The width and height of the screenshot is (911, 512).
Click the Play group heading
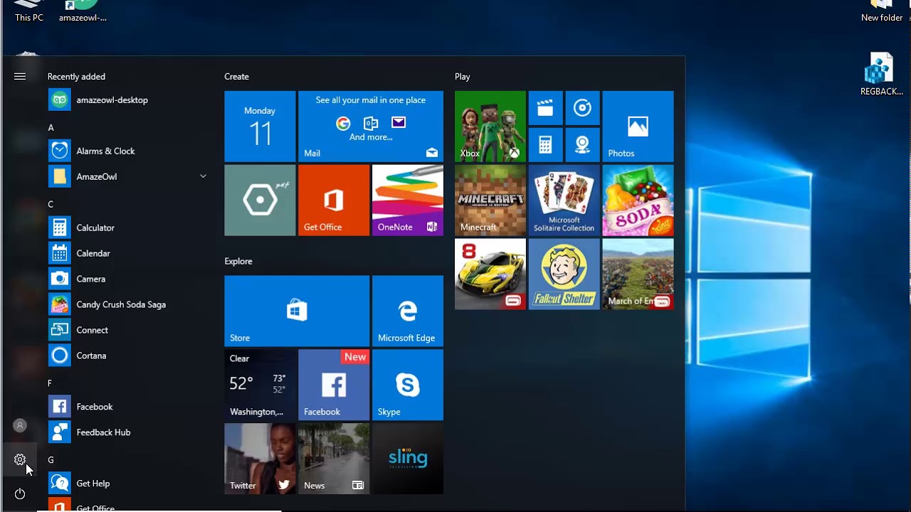463,77
